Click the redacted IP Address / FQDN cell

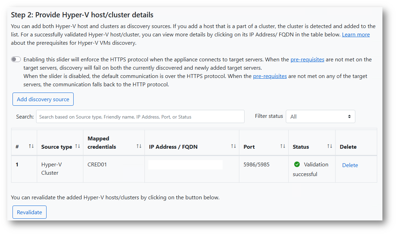coord(185,165)
